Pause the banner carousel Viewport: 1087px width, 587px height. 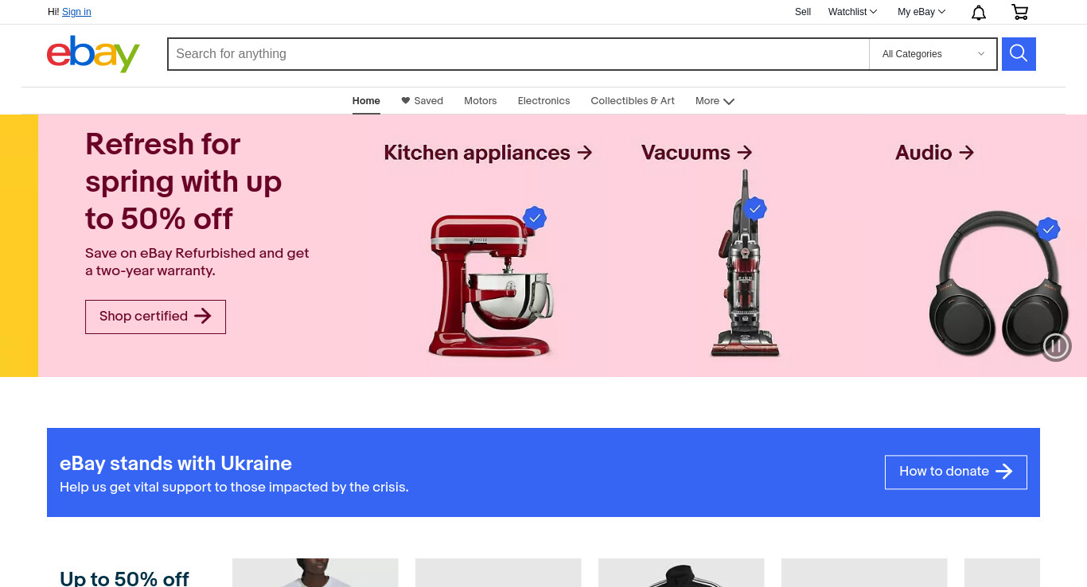pyautogui.click(x=1057, y=346)
